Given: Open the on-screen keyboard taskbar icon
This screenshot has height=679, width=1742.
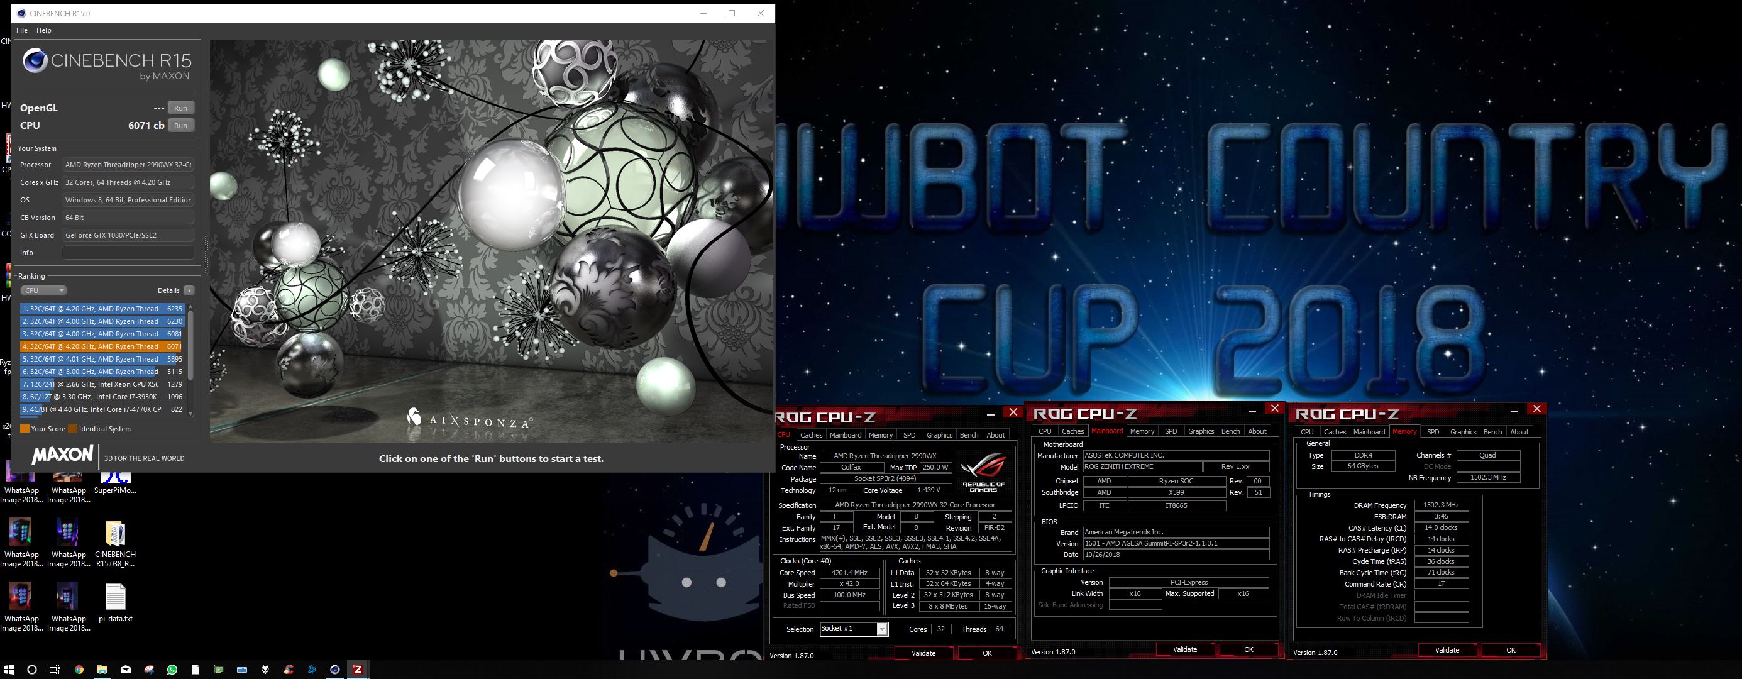Looking at the screenshot, I should click(242, 670).
